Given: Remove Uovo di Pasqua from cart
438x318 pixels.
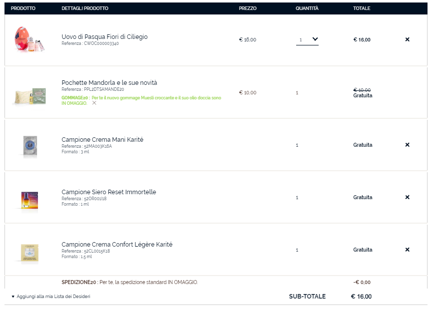Looking at the screenshot, I should (x=407, y=39).
